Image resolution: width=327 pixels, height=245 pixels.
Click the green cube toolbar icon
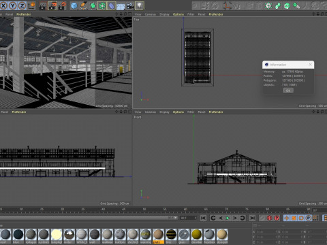pos(287,5)
